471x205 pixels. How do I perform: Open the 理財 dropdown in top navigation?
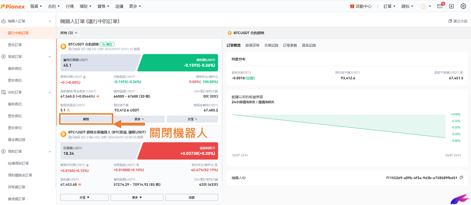[85, 6]
